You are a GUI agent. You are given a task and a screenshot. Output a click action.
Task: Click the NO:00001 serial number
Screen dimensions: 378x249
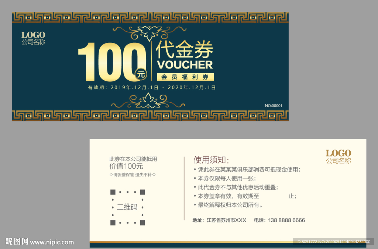coord(274,106)
